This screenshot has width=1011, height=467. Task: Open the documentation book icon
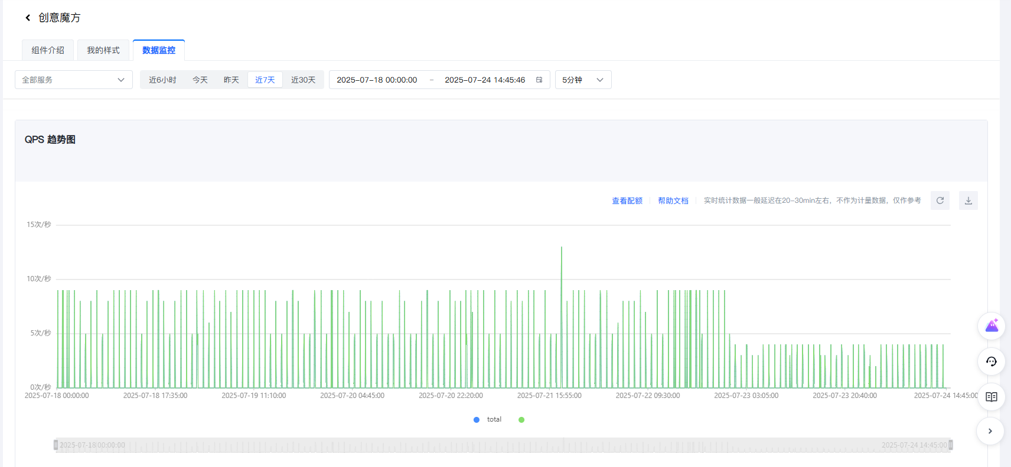(992, 397)
